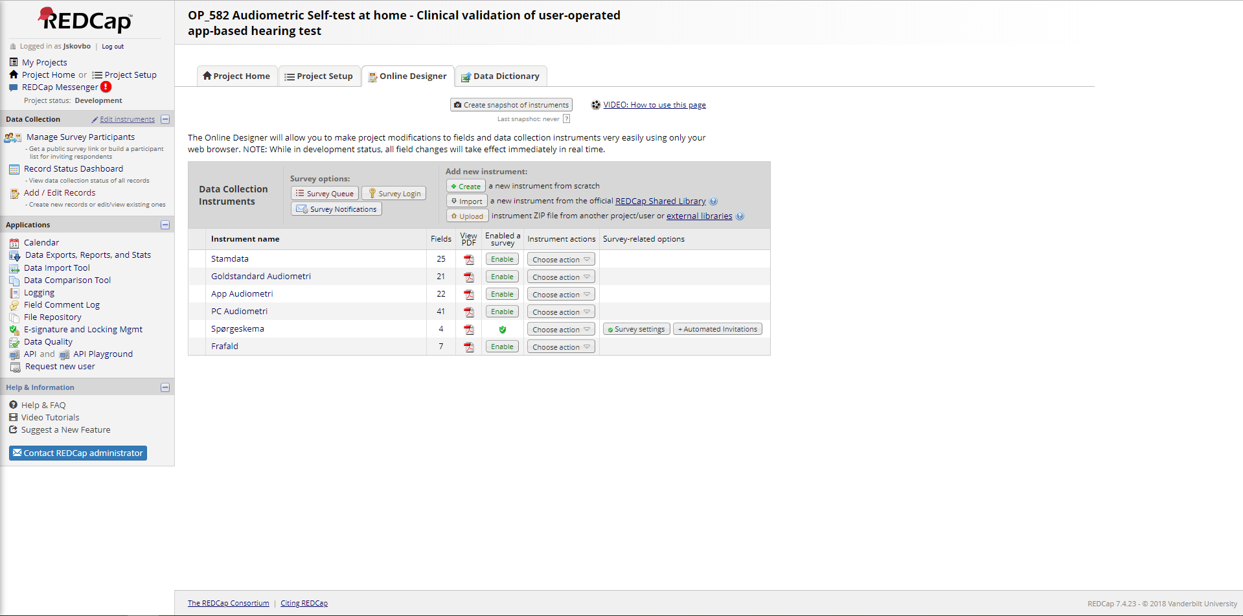
Task: Click the File Repository icon
Action: tap(14, 317)
